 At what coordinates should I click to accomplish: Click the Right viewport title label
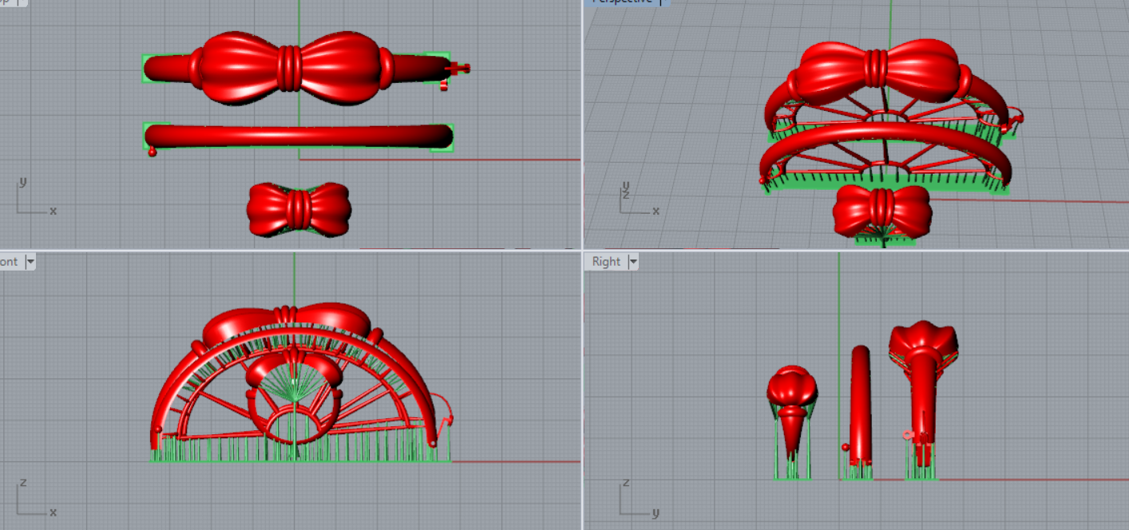click(x=606, y=262)
